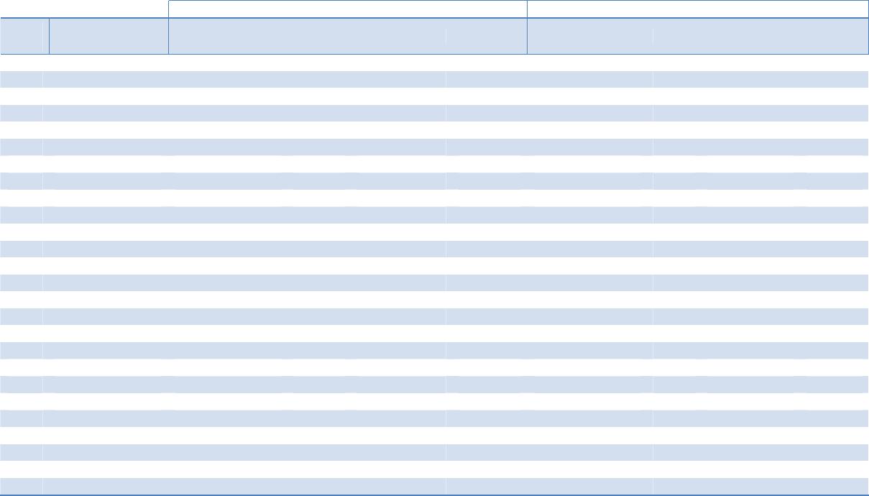
Task: Select the narrow first cell in blue header row
Action: [x=24, y=36]
